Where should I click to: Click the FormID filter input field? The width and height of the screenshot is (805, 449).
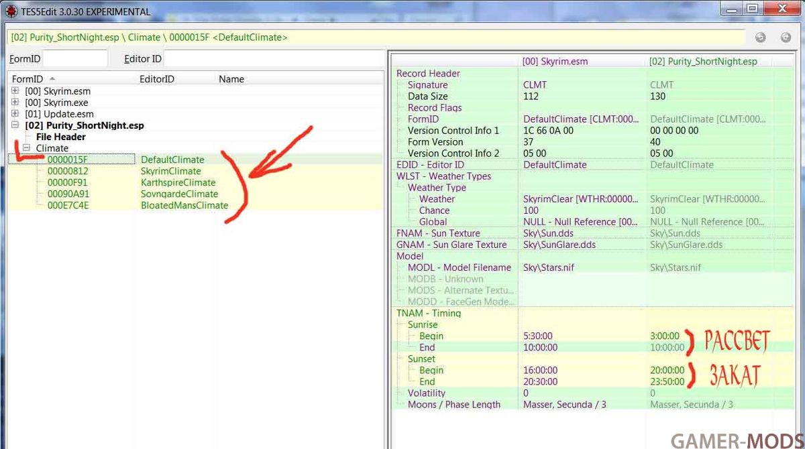(x=75, y=58)
